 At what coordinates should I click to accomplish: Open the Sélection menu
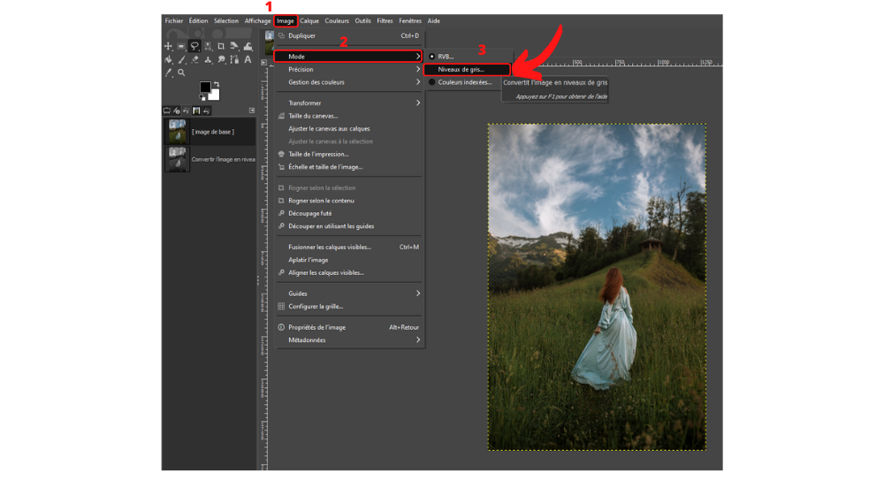pyautogui.click(x=226, y=21)
